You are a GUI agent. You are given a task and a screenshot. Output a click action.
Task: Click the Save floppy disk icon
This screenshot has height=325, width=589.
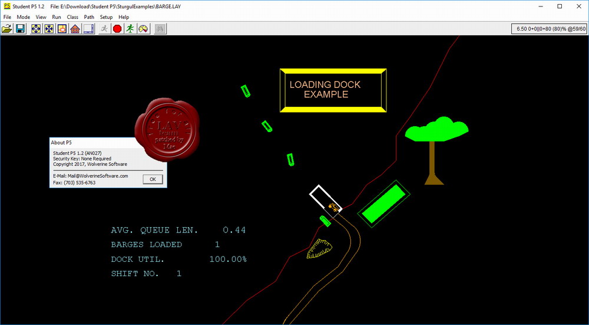(x=20, y=28)
